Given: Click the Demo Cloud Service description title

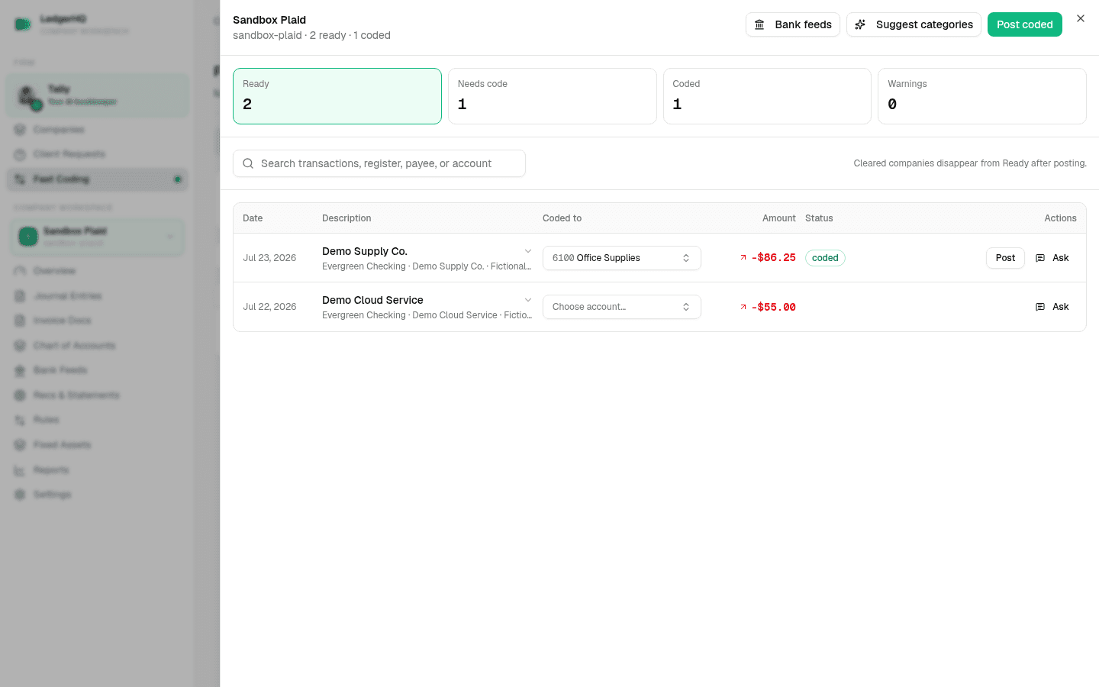Looking at the screenshot, I should (372, 300).
